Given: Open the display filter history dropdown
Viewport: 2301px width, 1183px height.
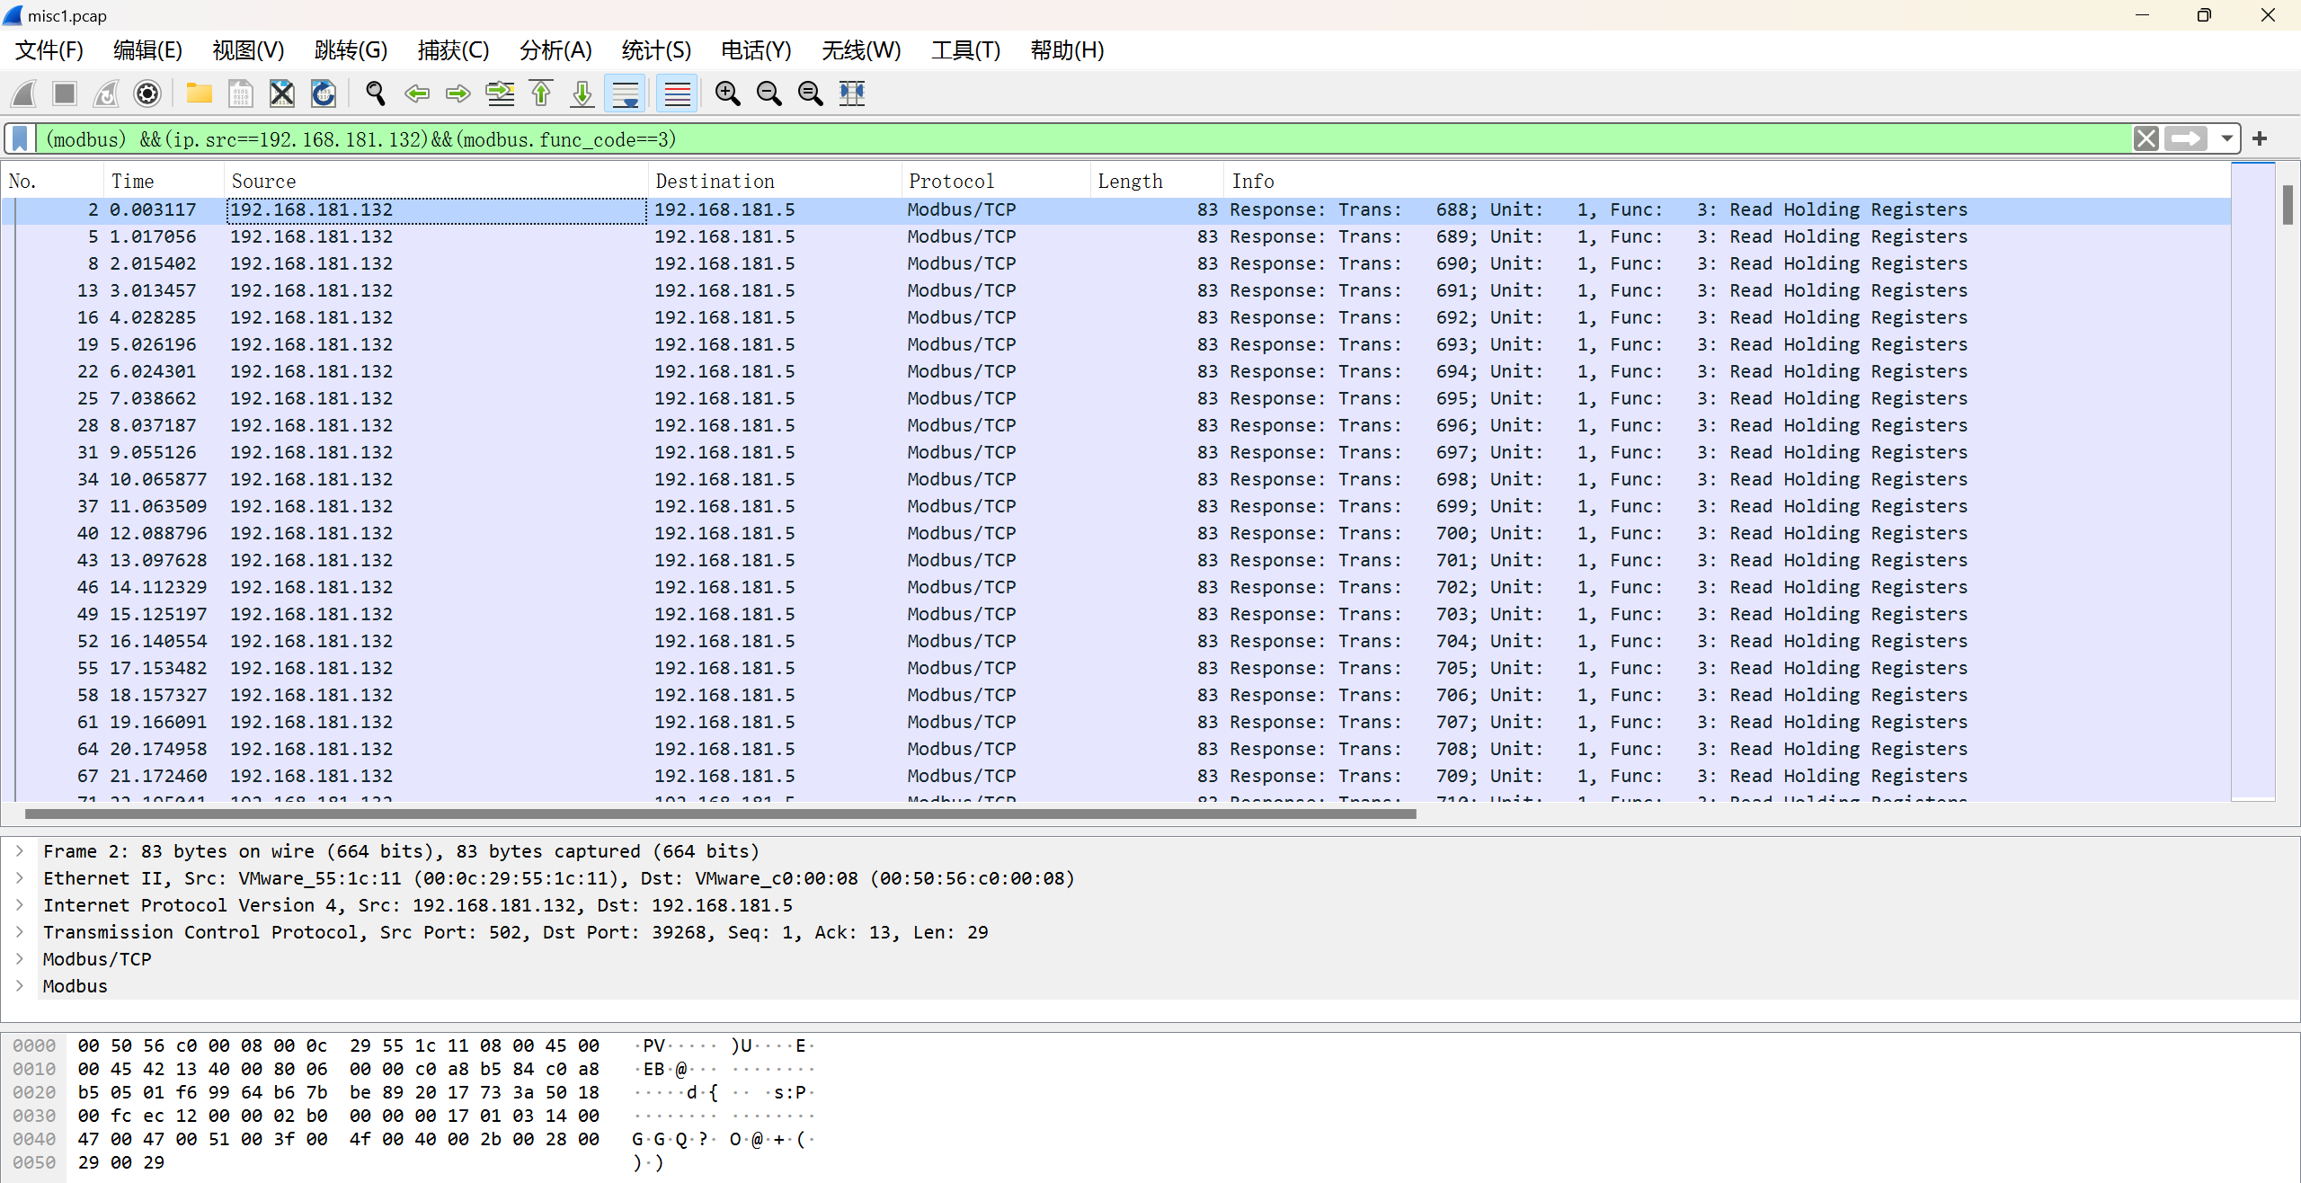Looking at the screenshot, I should pyautogui.click(x=2226, y=139).
